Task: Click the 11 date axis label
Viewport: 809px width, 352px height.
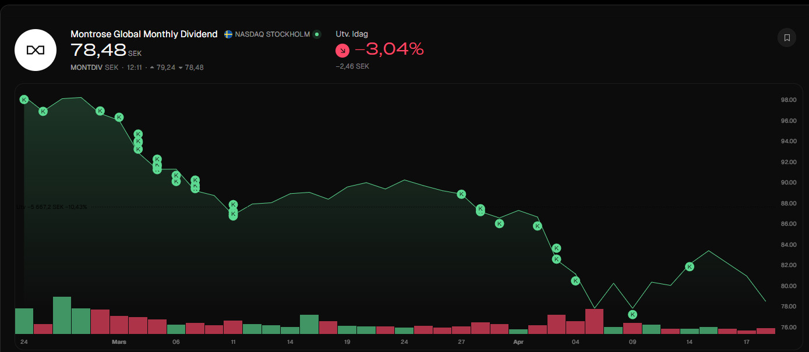Action: coord(233,342)
